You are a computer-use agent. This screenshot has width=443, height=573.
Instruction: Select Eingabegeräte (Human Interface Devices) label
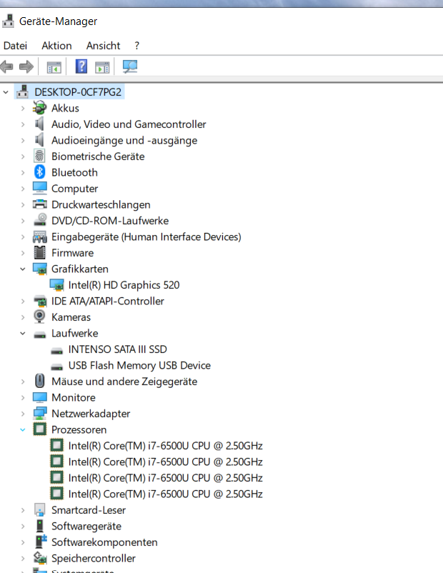[x=146, y=236]
